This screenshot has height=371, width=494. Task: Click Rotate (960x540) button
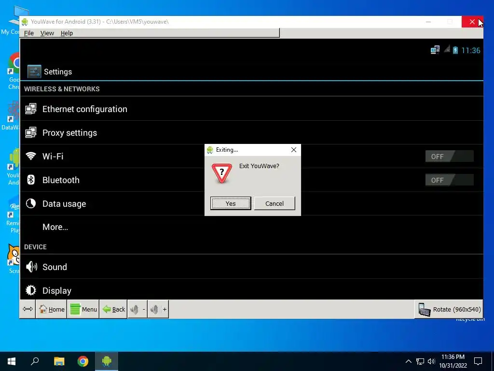(x=449, y=309)
